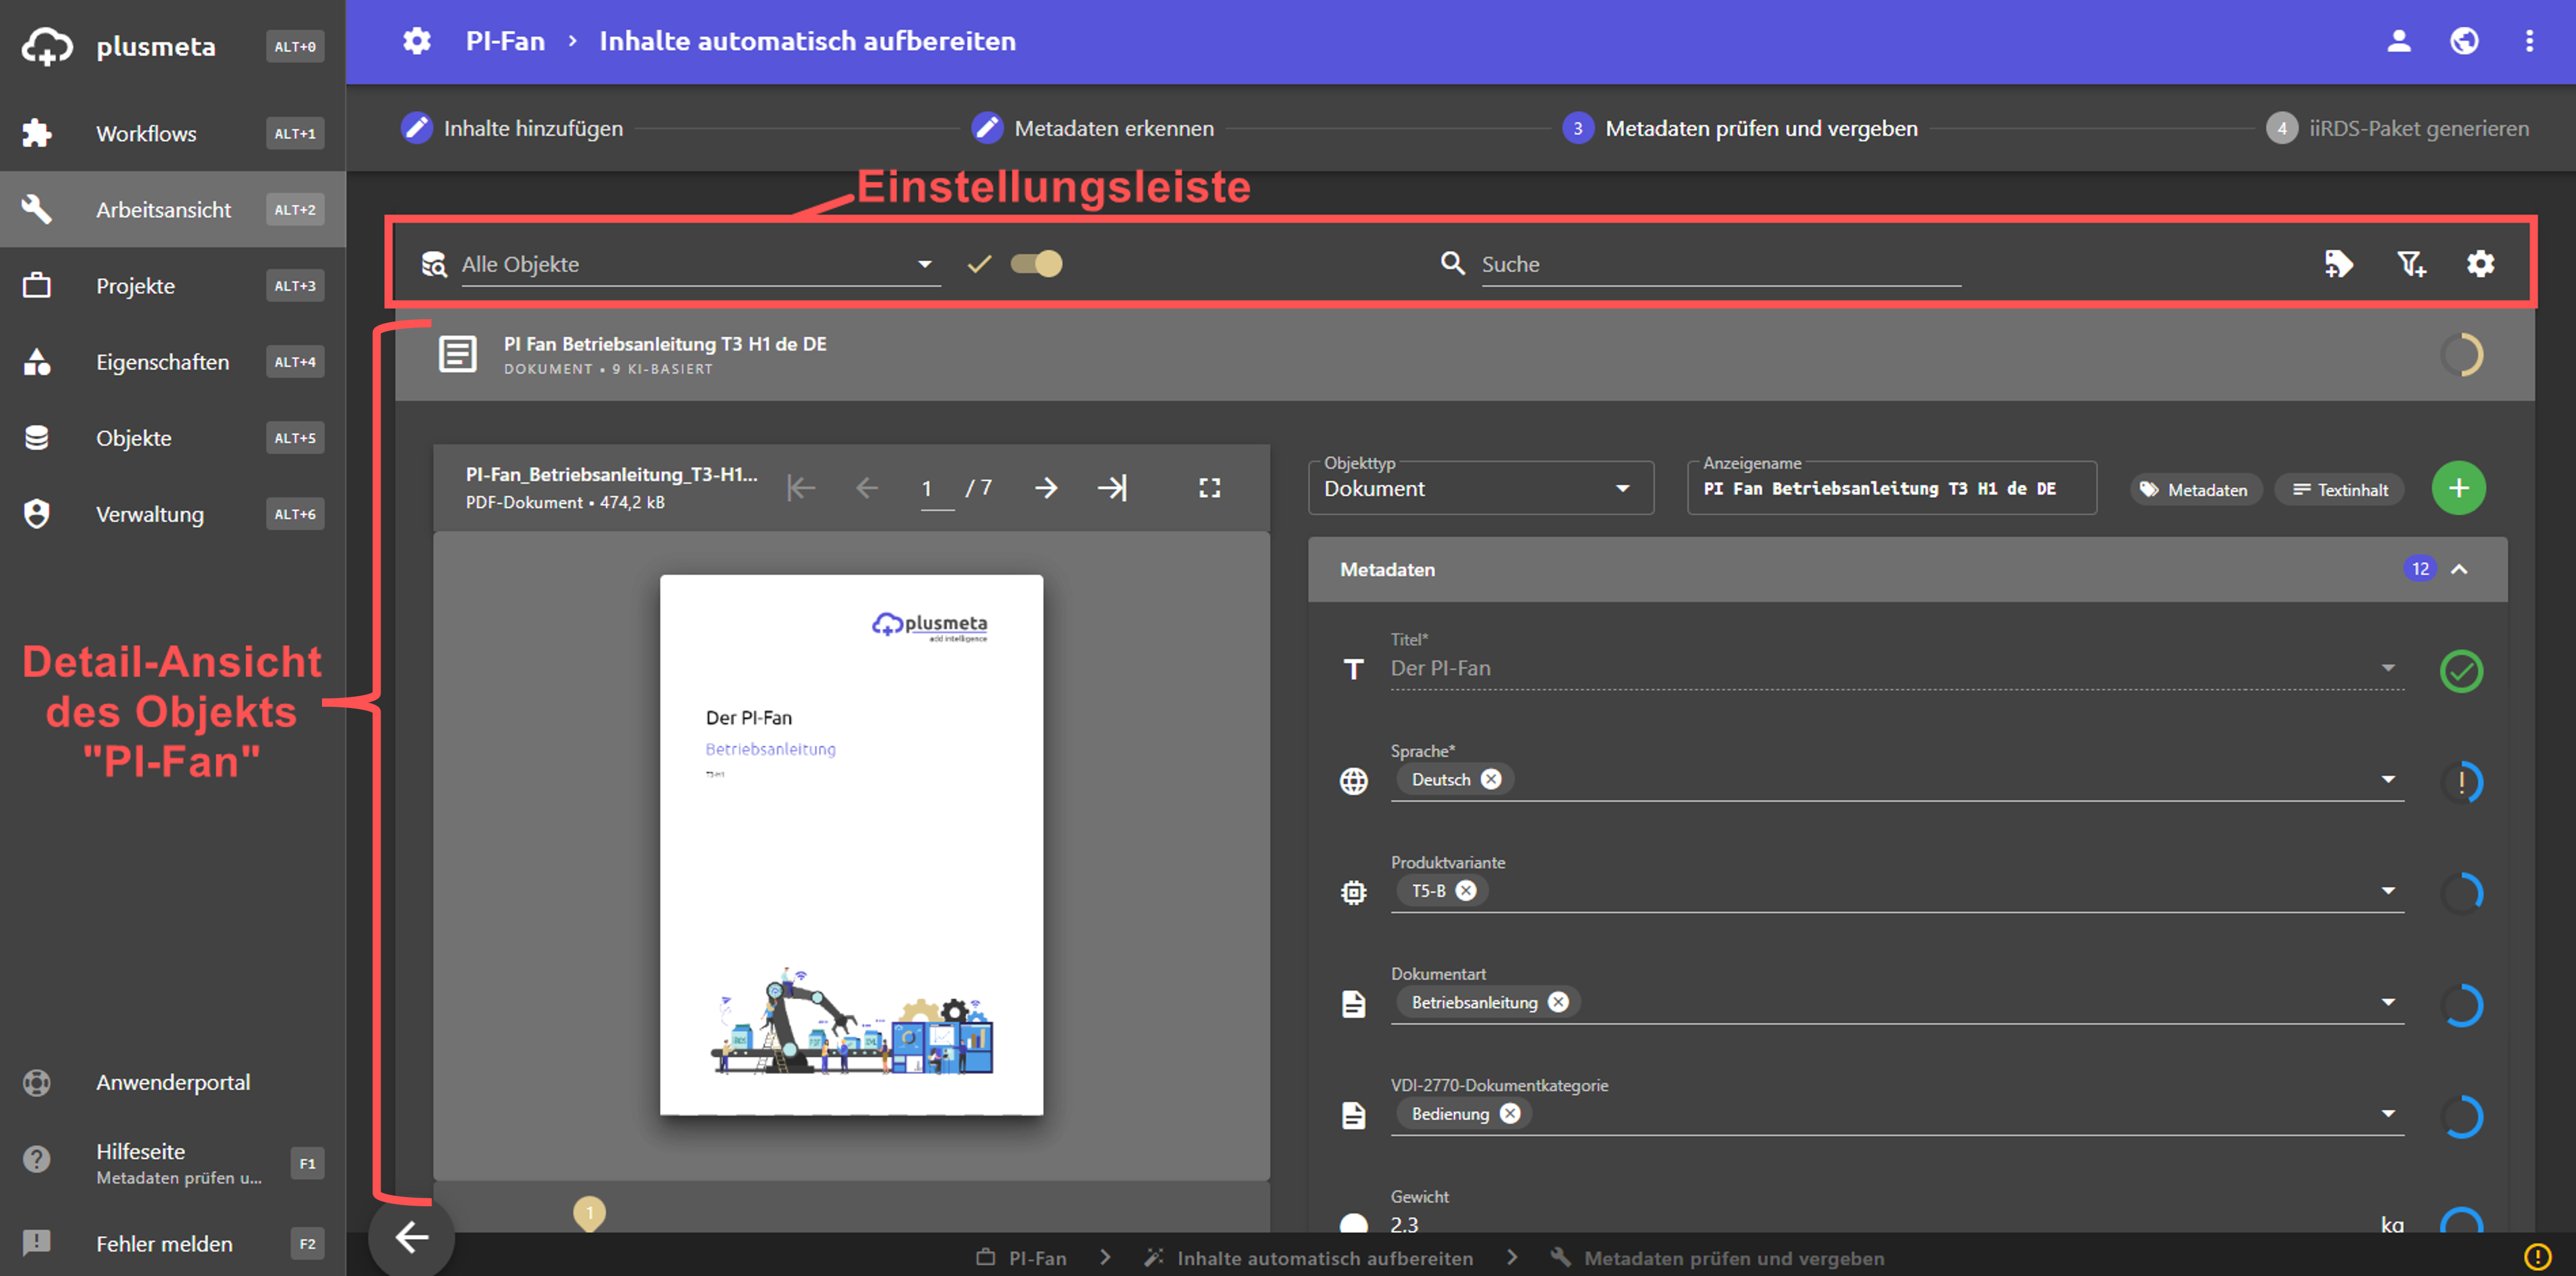This screenshot has height=1276, width=2576.
Task: Open the settings bar gear icon
Action: (2480, 264)
